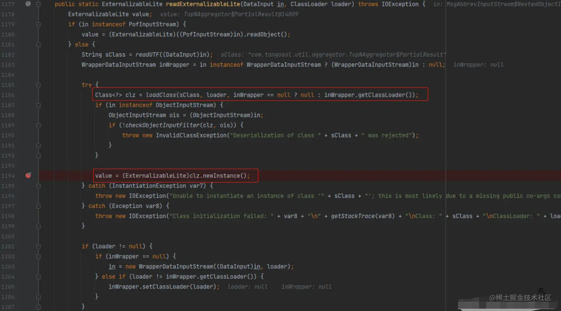Collapse the catch block fold at line 1195

(38, 186)
